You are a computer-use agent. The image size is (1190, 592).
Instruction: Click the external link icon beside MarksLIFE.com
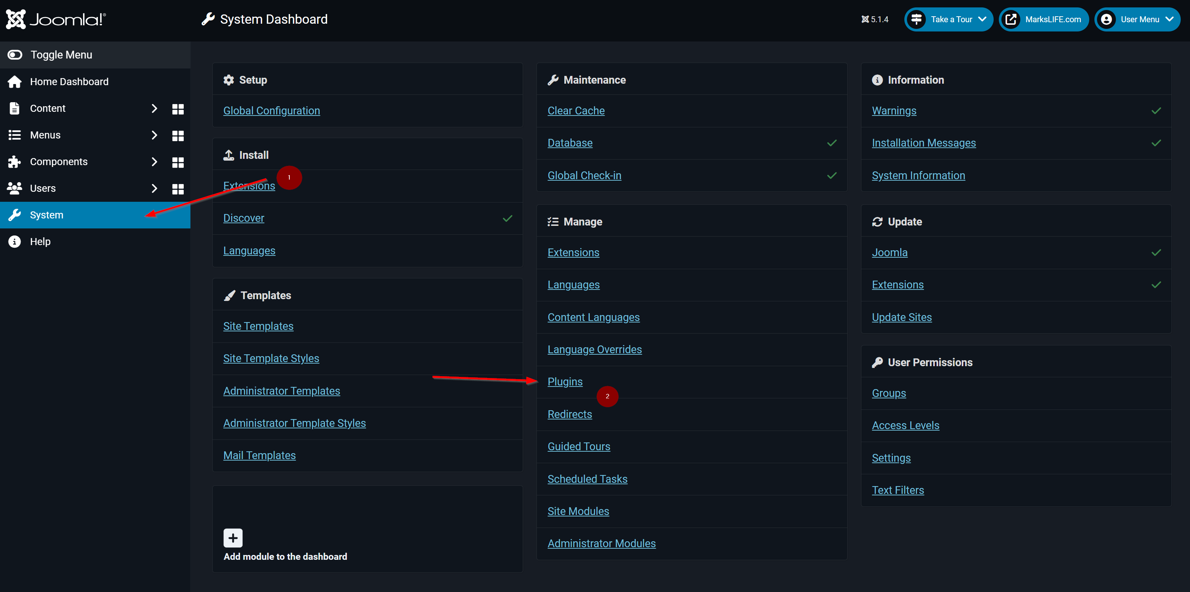[1011, 19]
